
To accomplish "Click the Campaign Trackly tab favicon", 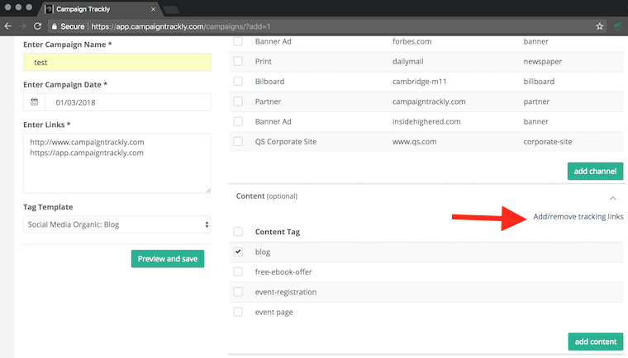I will pos(49,8).
